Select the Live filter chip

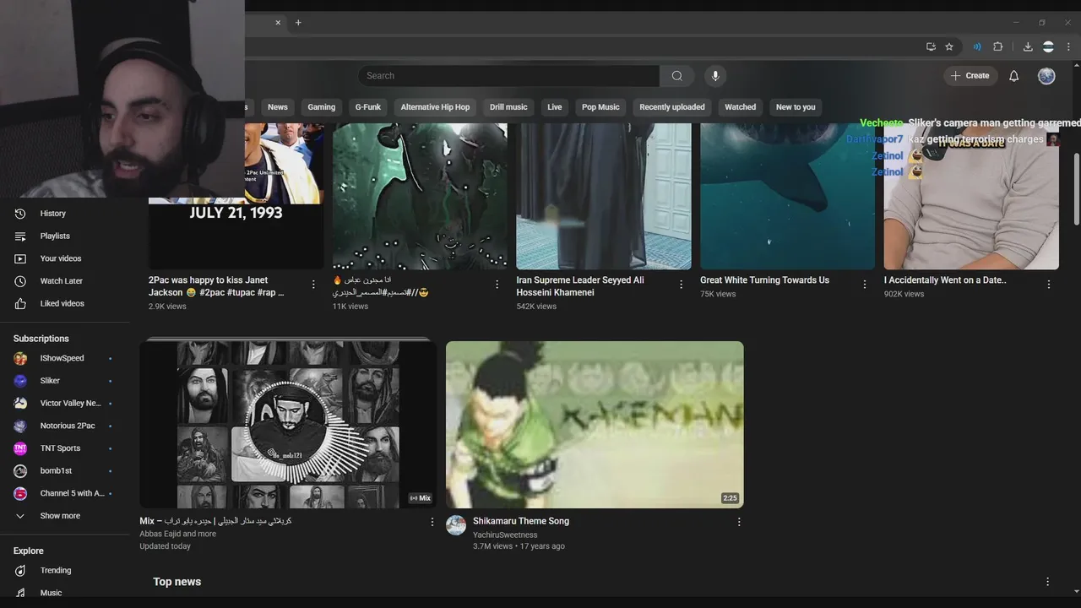[555, 107]
